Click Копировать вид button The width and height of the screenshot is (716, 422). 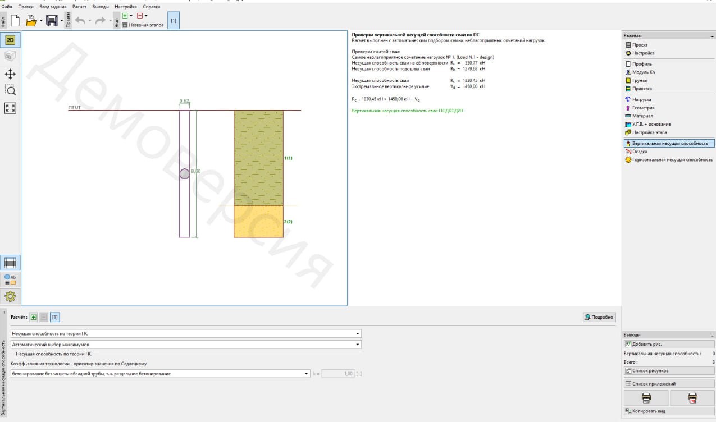pos(669,411)
